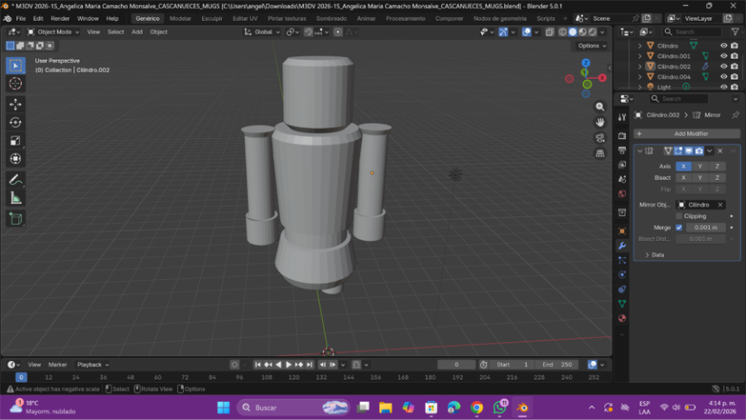Image resolution: width=746 pixels, height=420 pixels.
Task: Toggle camera view in the viewport
Action: 600,137
